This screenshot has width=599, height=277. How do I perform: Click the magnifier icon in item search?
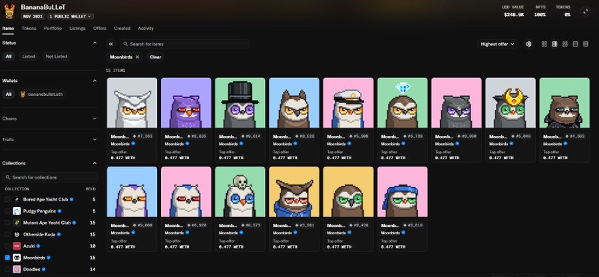pyautogui.click(x=126, y=45)
